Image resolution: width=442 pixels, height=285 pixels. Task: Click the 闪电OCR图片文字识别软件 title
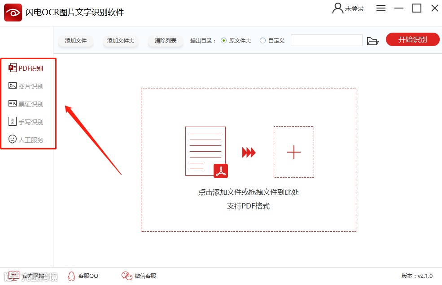click(x=74, y=13)
